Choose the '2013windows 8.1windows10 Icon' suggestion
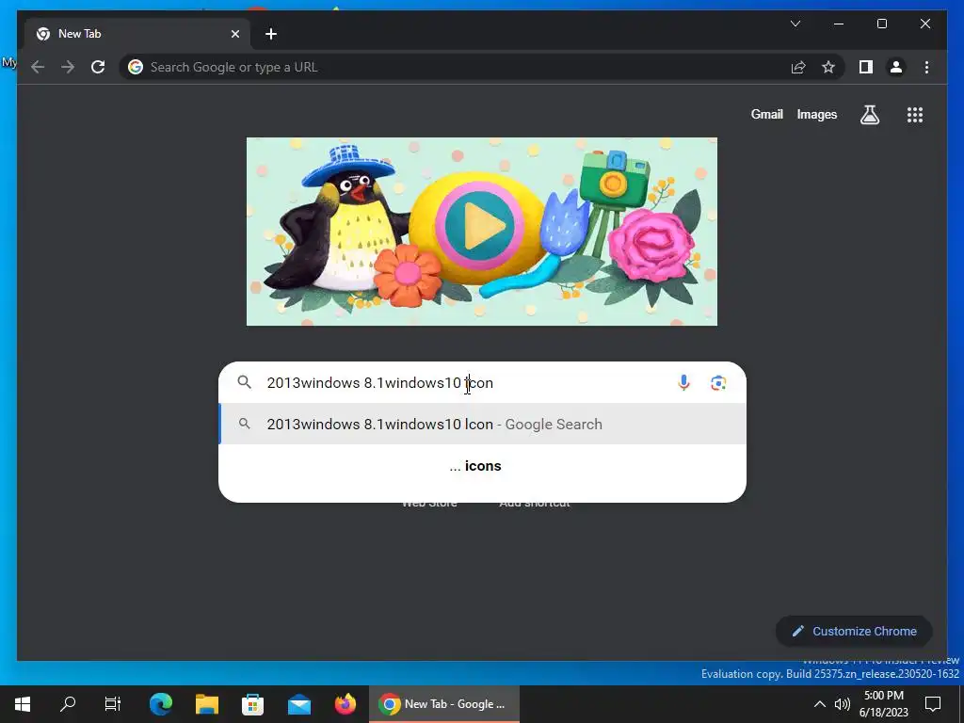 point(482,425)
